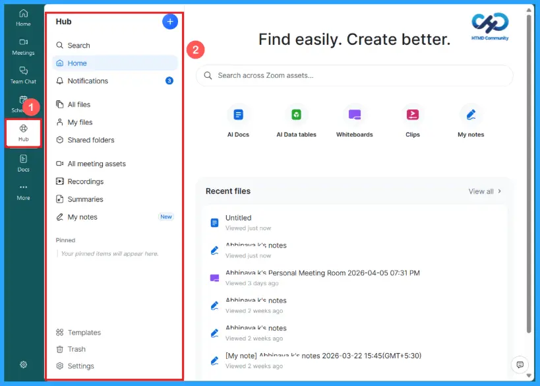Click the New badge beside My notes
This screenshot has width=540, height=386.
(x=166, y=217)
